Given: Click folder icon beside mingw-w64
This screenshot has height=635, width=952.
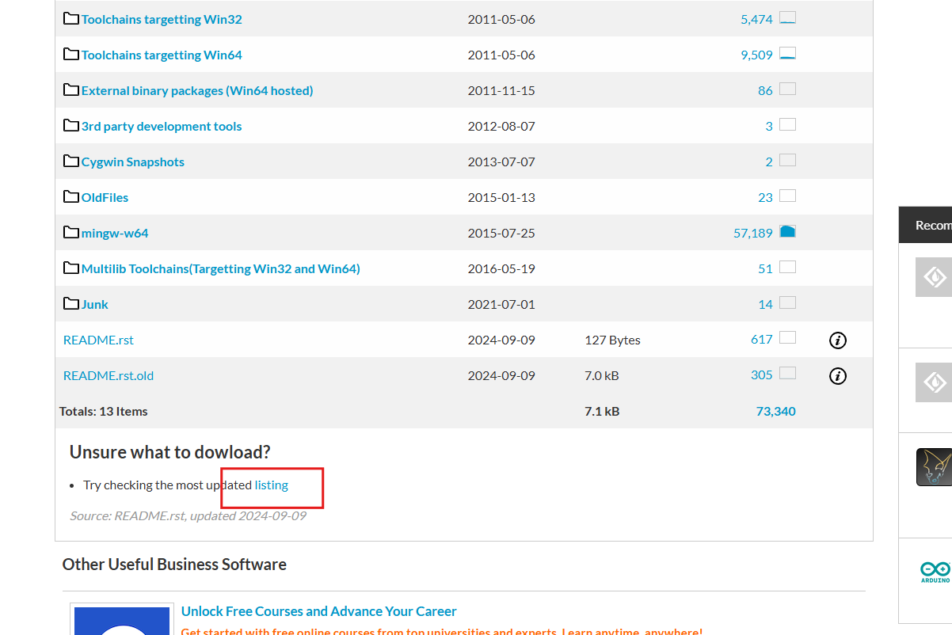Looking at the screenshot, I should (x=71, y=232).
